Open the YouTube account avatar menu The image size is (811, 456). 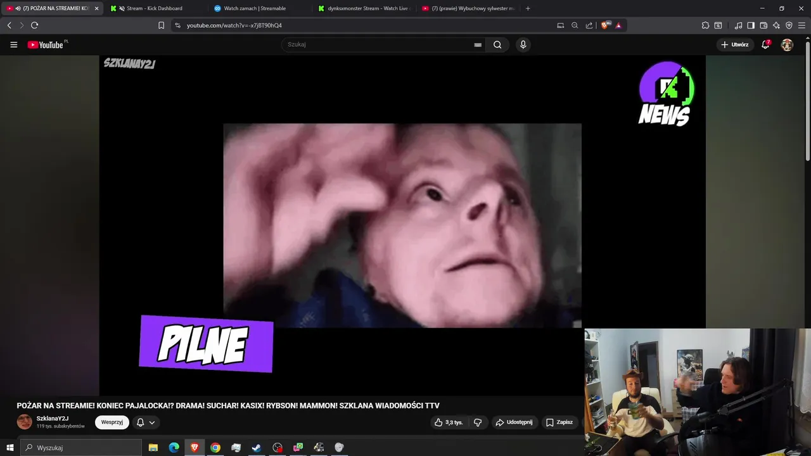tap(787, 45)
